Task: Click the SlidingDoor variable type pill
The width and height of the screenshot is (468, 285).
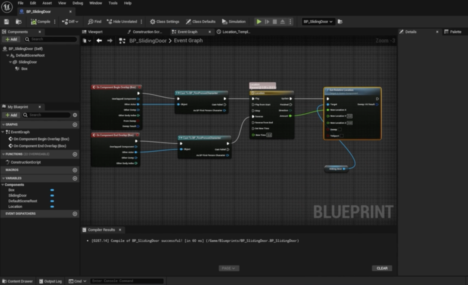Action: [52, 195]
